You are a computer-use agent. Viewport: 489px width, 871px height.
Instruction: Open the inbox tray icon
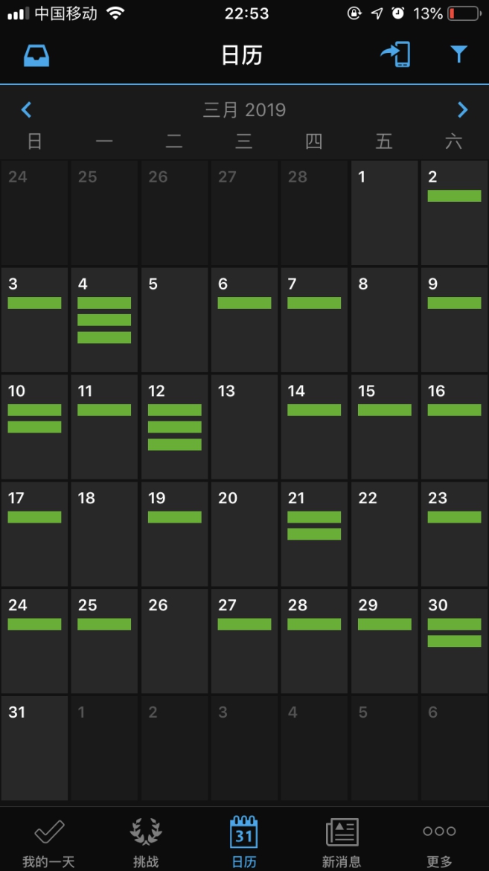tap(36, 56)
